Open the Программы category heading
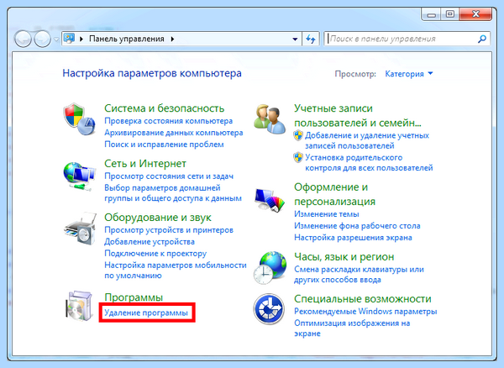This screenshot has height=368, width=504. 134,297
